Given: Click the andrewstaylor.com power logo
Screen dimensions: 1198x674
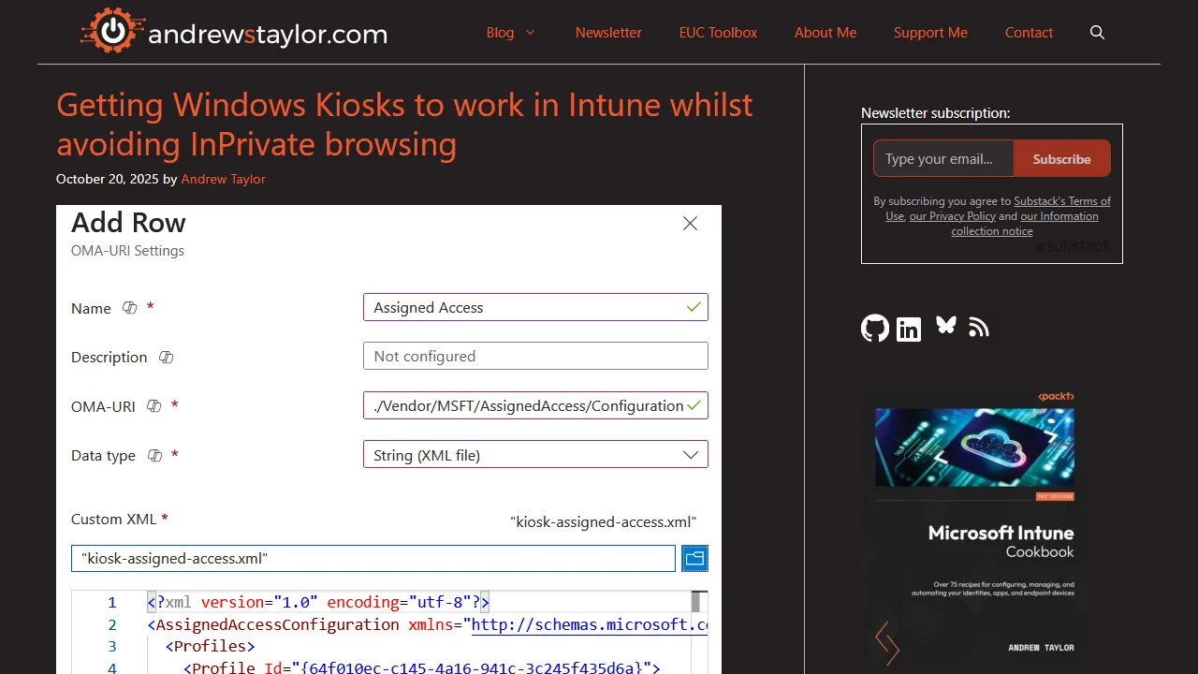Looking at the screenshot, I should point(112,32).
